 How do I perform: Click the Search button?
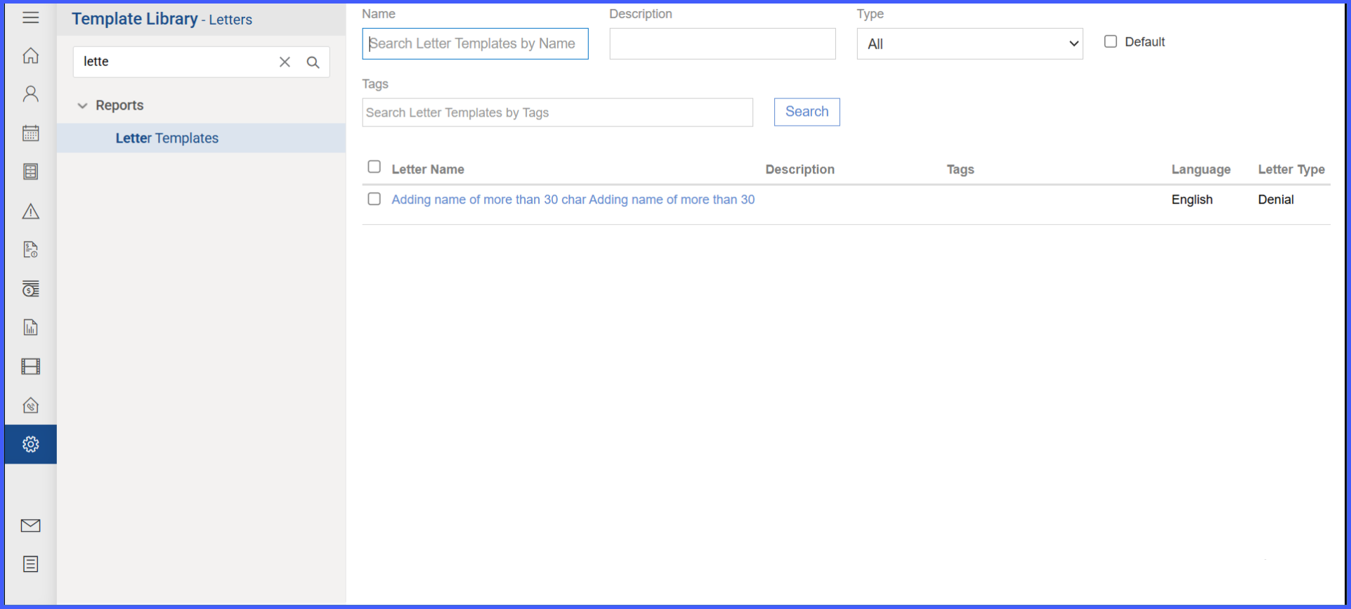coord(807,112)
